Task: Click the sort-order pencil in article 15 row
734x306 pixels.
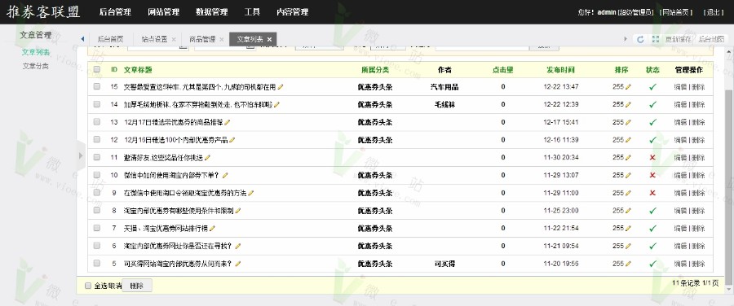Action: click(628, 87)
